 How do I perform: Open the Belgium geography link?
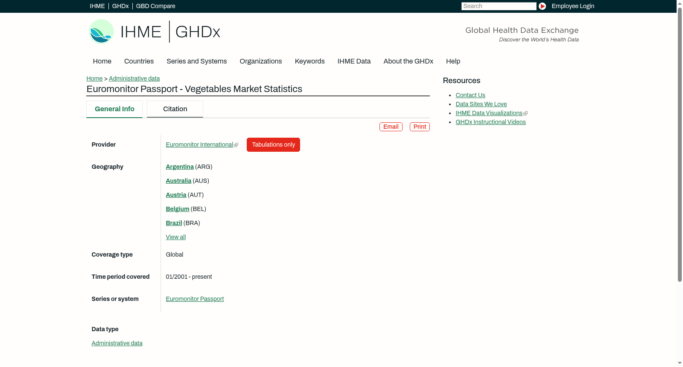tap(178, 209)
